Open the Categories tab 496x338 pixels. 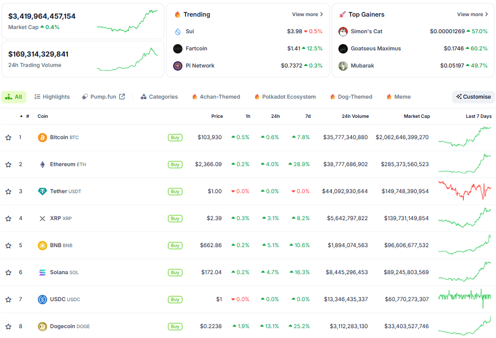159,97
